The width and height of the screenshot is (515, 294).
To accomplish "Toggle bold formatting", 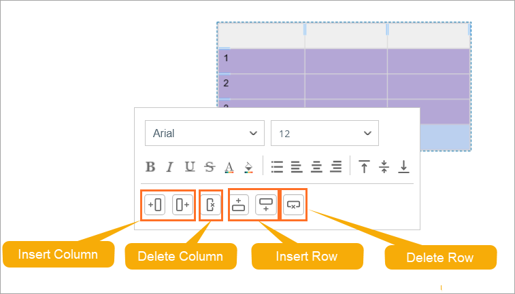I will pos(151,166).
